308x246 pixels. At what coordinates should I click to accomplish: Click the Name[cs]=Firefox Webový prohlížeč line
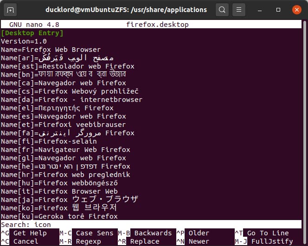click(x=70, y=91)
